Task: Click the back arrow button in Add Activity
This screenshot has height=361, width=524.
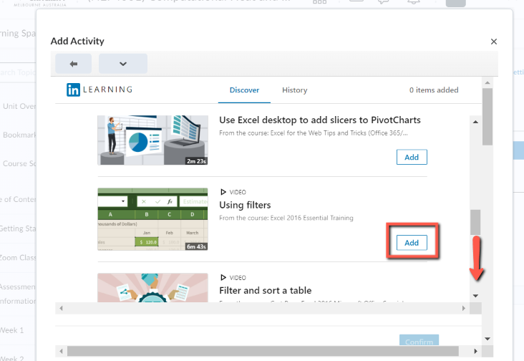Action: pyautogui.click(x=74, y=64)
